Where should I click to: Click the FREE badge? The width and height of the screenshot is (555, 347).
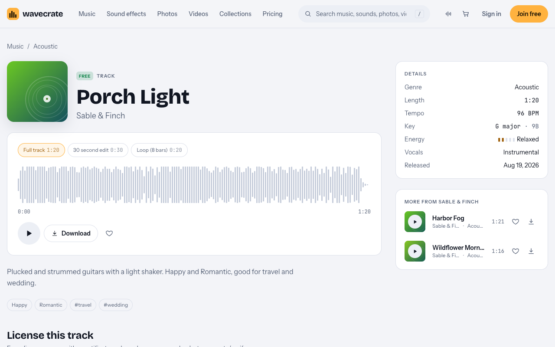pos(85,76)
